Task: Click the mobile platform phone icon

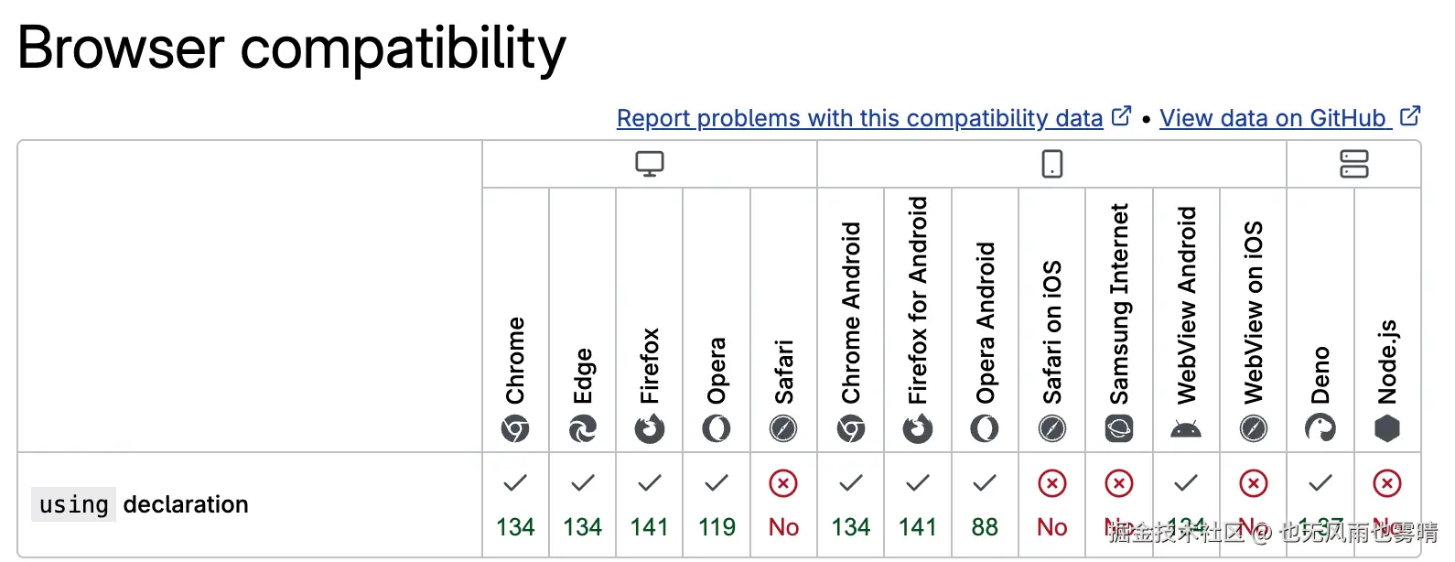Action: tap(1052, 164)
